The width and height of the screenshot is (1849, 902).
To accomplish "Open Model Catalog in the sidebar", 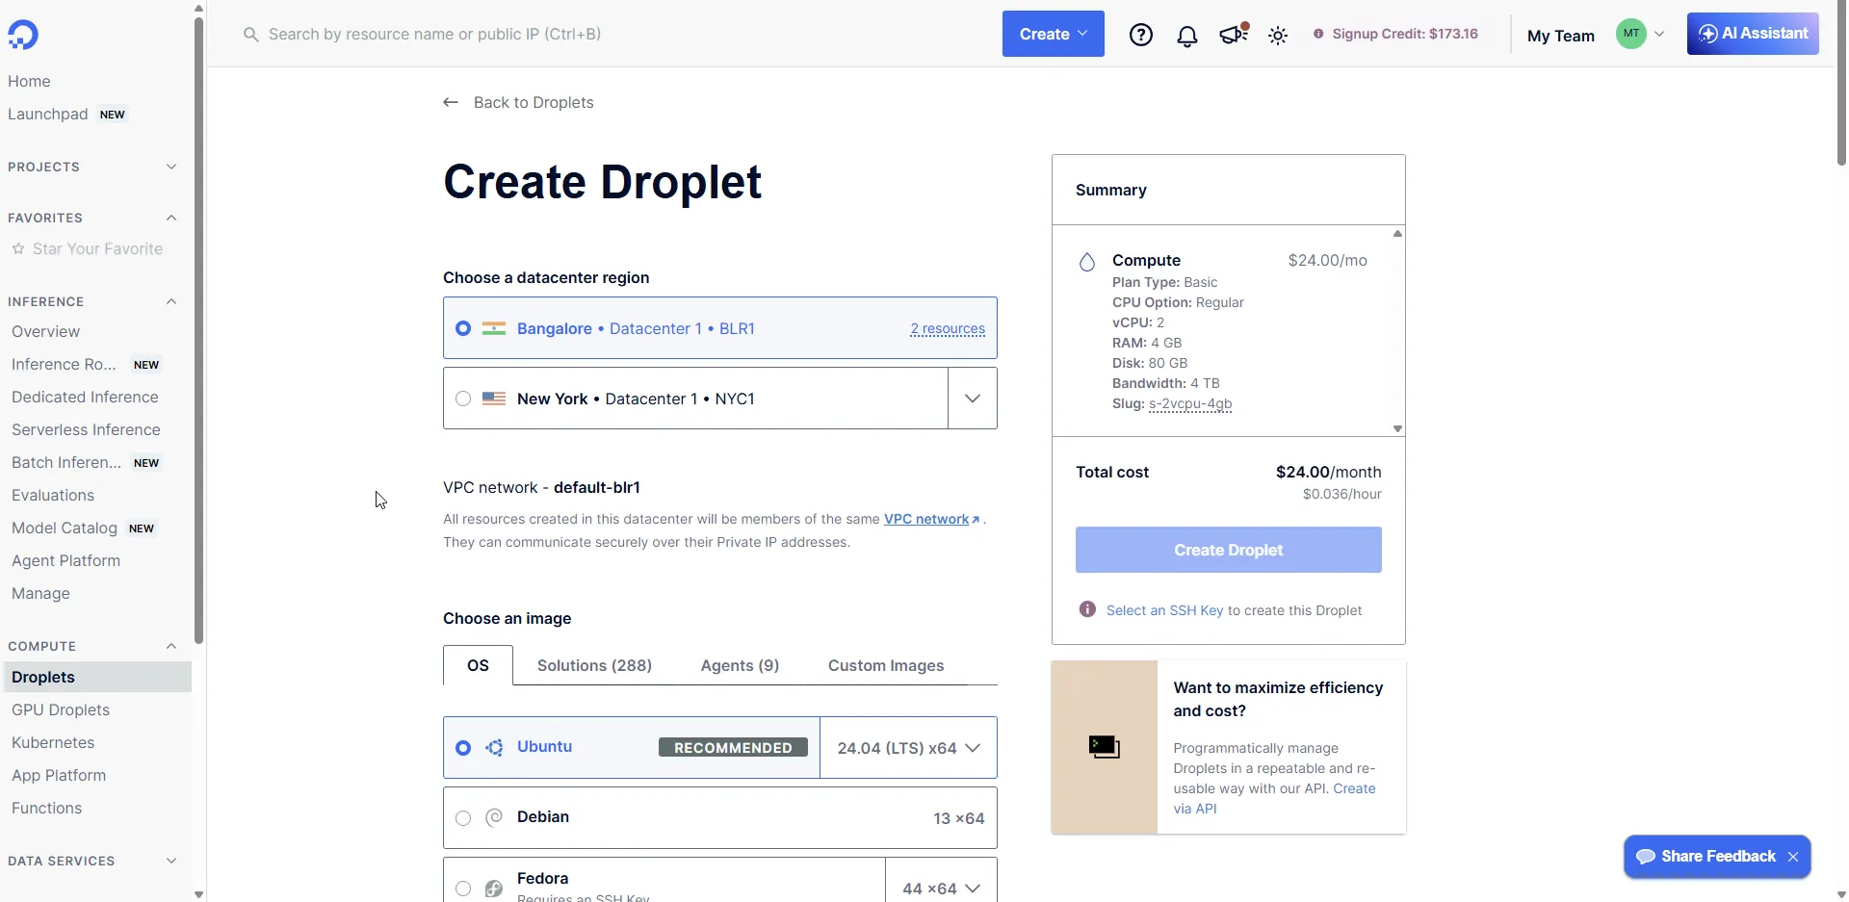I will (65, 528).
